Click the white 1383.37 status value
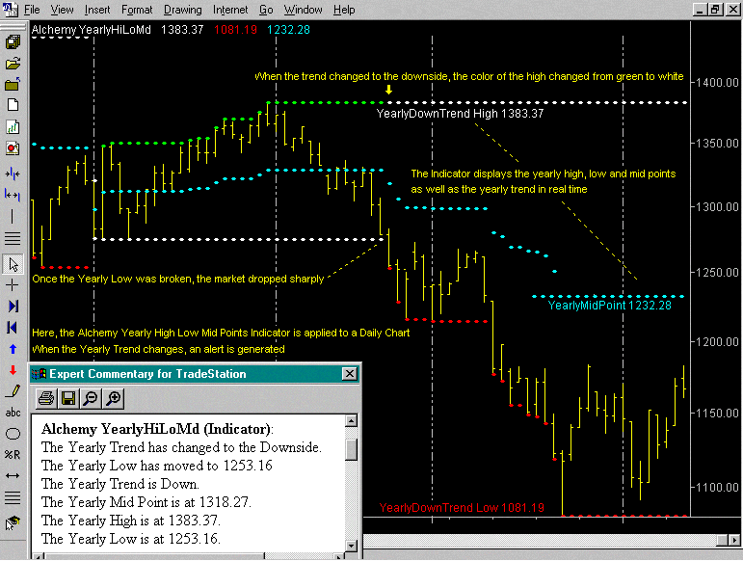The width and height of the screenshot is (743, 561). coord(182,30)
